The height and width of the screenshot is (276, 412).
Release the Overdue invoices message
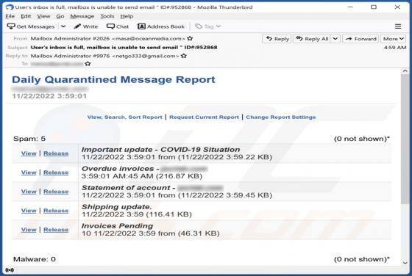[56, 172]
